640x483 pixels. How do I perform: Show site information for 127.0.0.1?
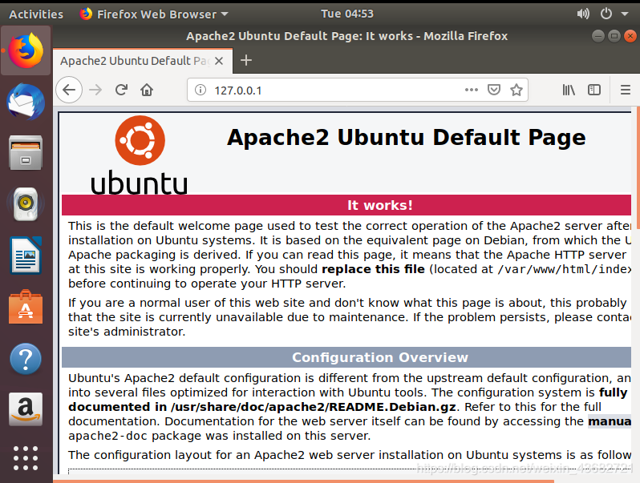point(201,90)
